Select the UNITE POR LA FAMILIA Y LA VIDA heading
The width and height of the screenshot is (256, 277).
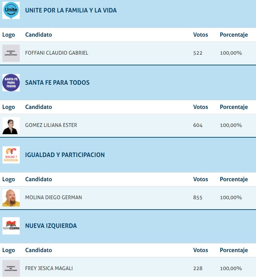(x=71, y=10)
